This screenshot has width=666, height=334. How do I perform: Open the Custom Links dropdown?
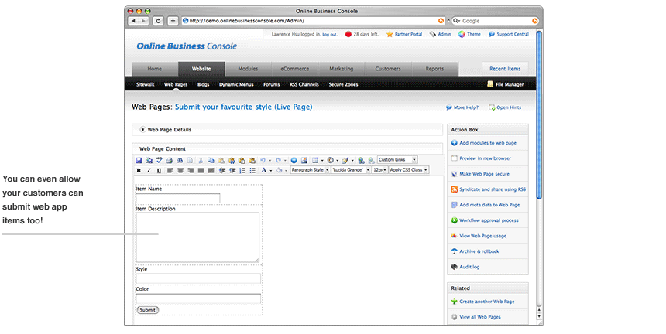[397, 160]
